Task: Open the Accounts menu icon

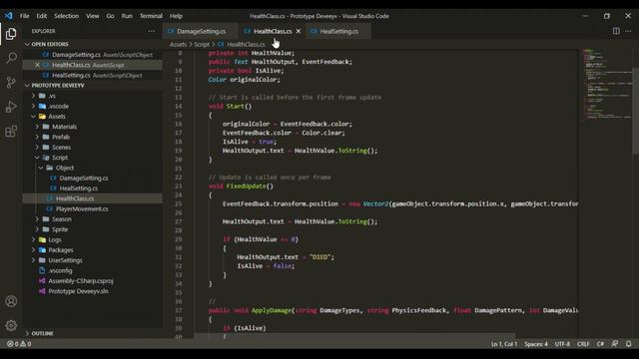Action: coord(11,301)
